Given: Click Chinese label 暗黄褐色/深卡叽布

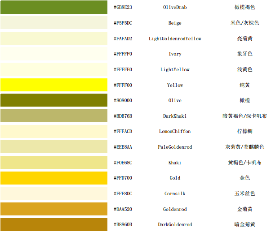Looking at the screenshot, I should click(244, 116).
